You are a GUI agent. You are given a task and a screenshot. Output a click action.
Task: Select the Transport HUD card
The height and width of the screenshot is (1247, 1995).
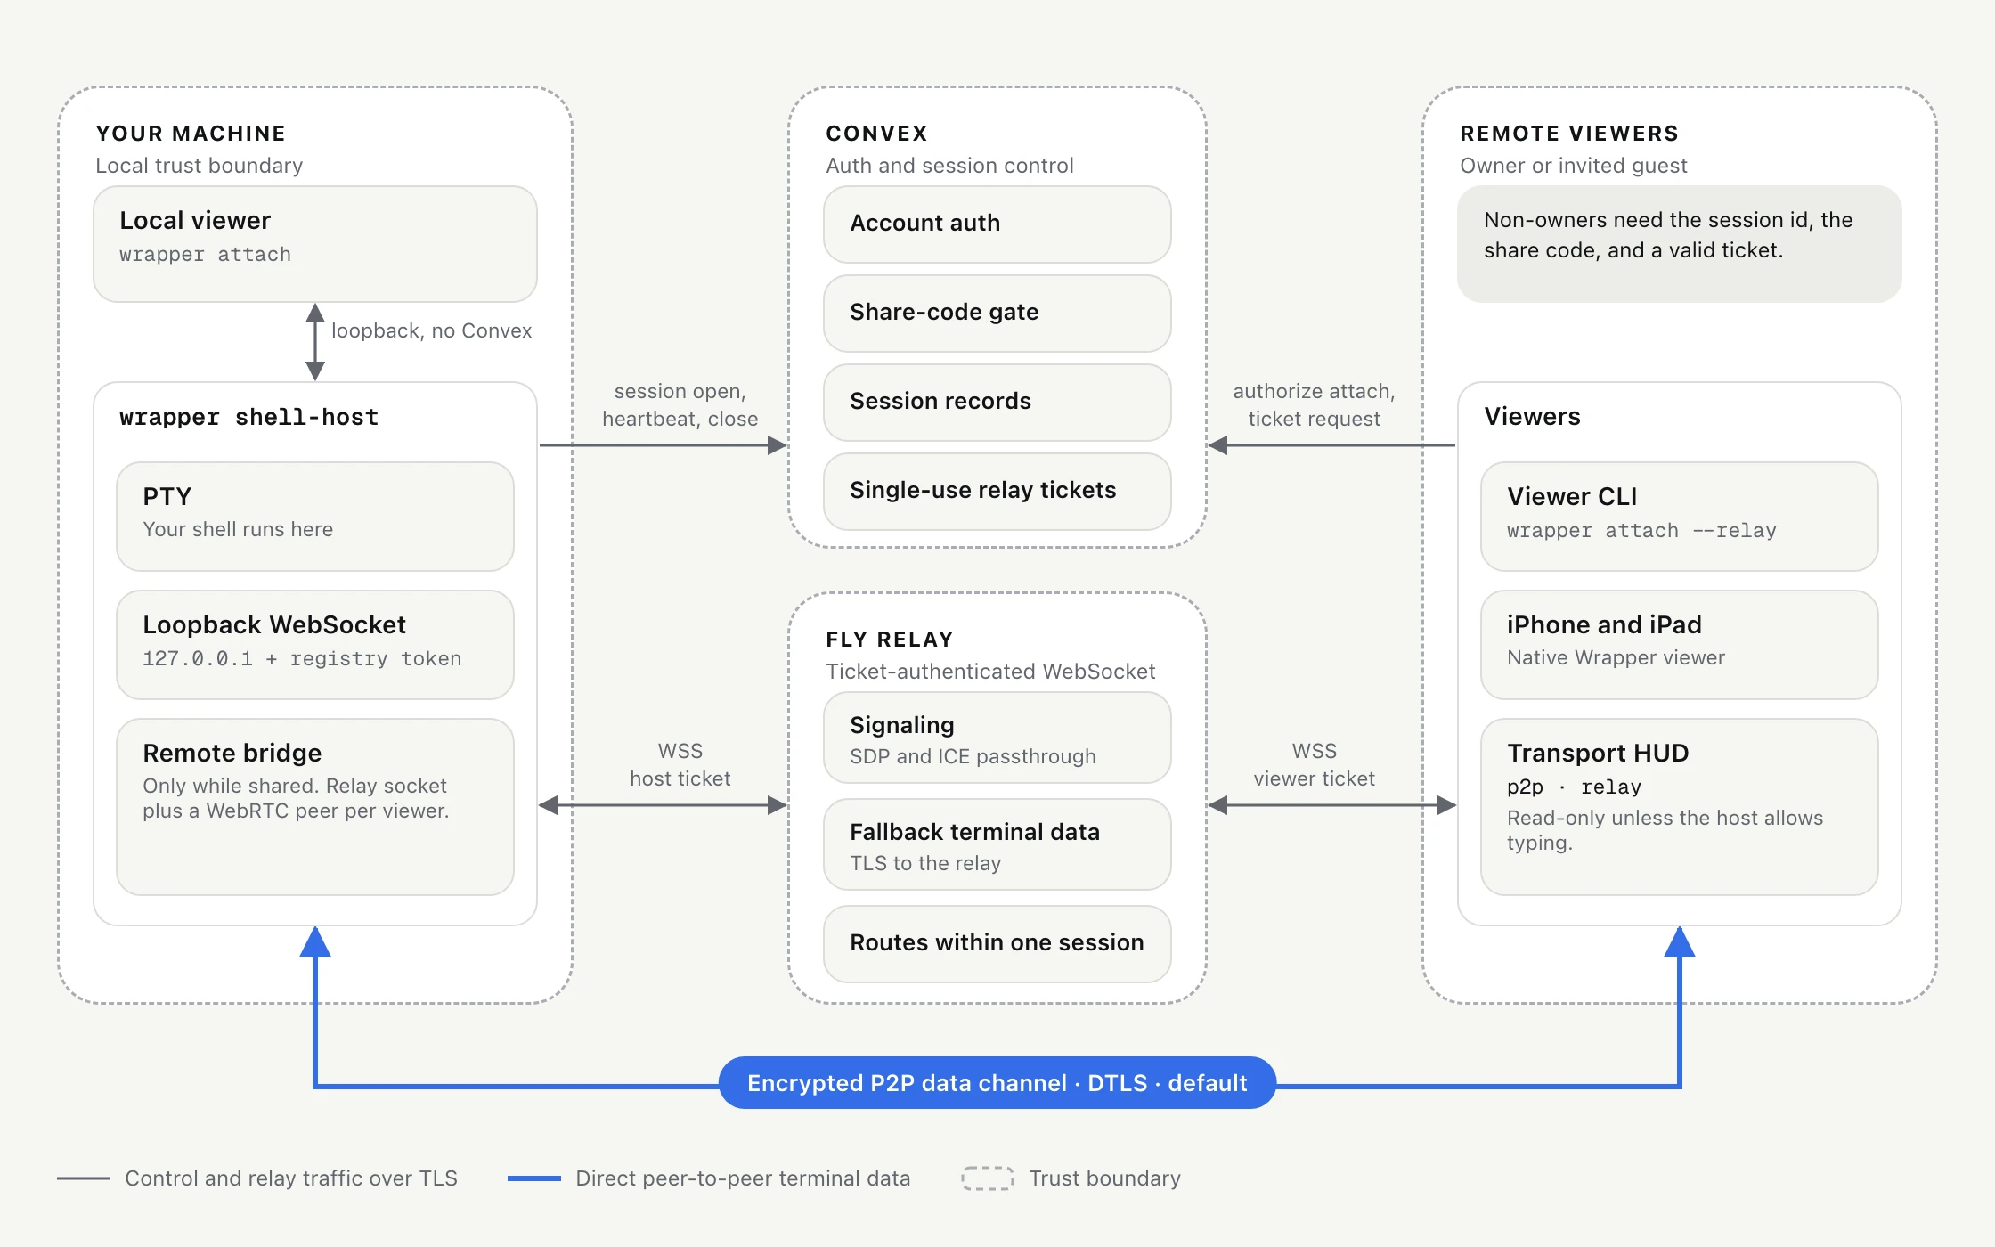[x=1680, y=807]
